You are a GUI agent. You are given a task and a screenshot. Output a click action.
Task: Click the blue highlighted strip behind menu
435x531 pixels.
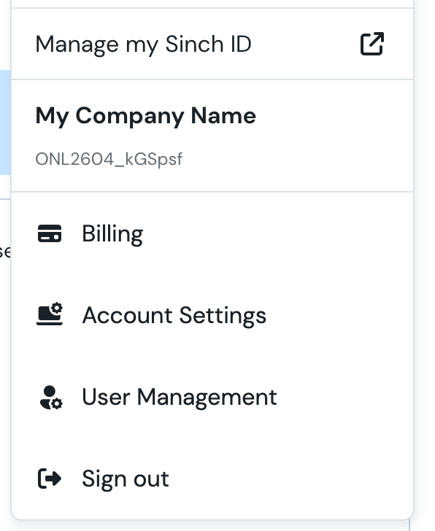point(4,123)
